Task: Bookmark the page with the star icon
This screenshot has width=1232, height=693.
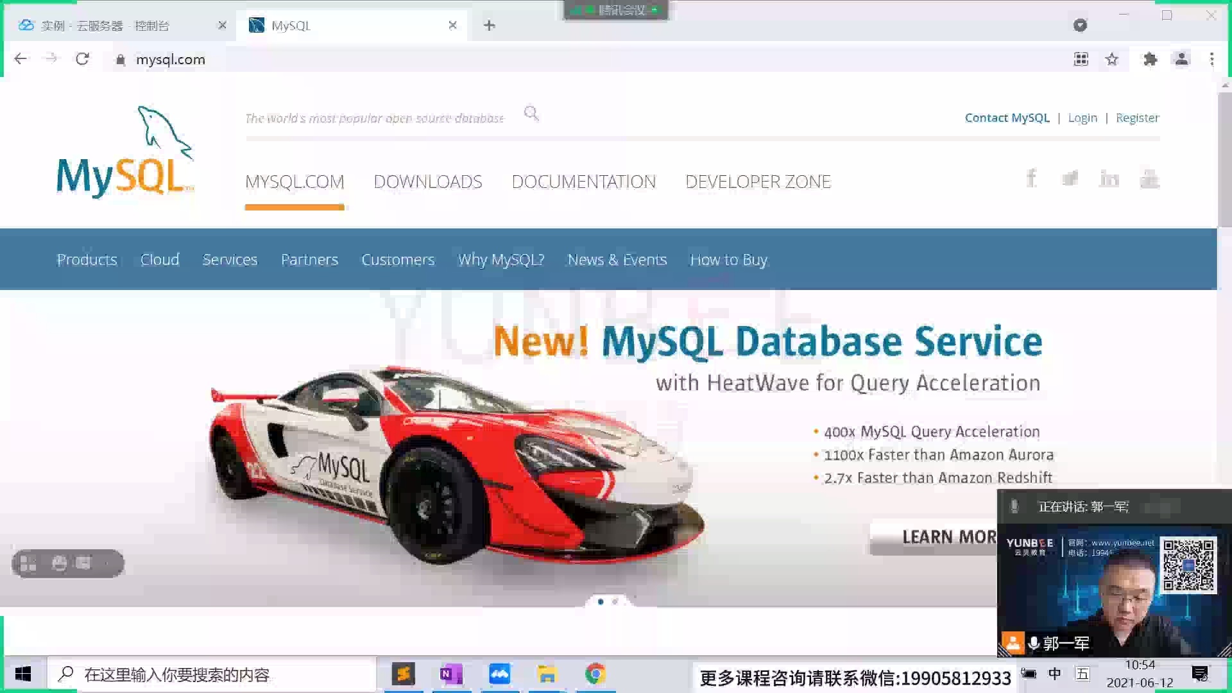Action: coord(1112,59)
